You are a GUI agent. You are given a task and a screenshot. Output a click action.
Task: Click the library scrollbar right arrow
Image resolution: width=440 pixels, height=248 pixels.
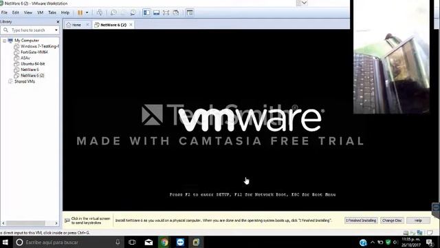(56, 223)
